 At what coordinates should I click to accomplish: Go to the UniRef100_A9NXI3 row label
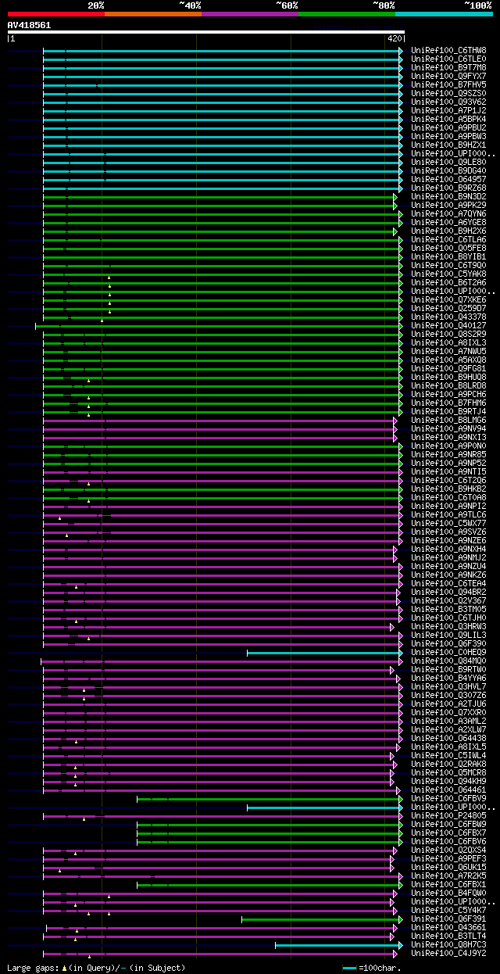pyautogui.click(x=448, y=438)
